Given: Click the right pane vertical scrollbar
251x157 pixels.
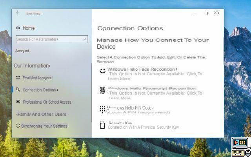Looking at the screenshot, I should point(223,51).
